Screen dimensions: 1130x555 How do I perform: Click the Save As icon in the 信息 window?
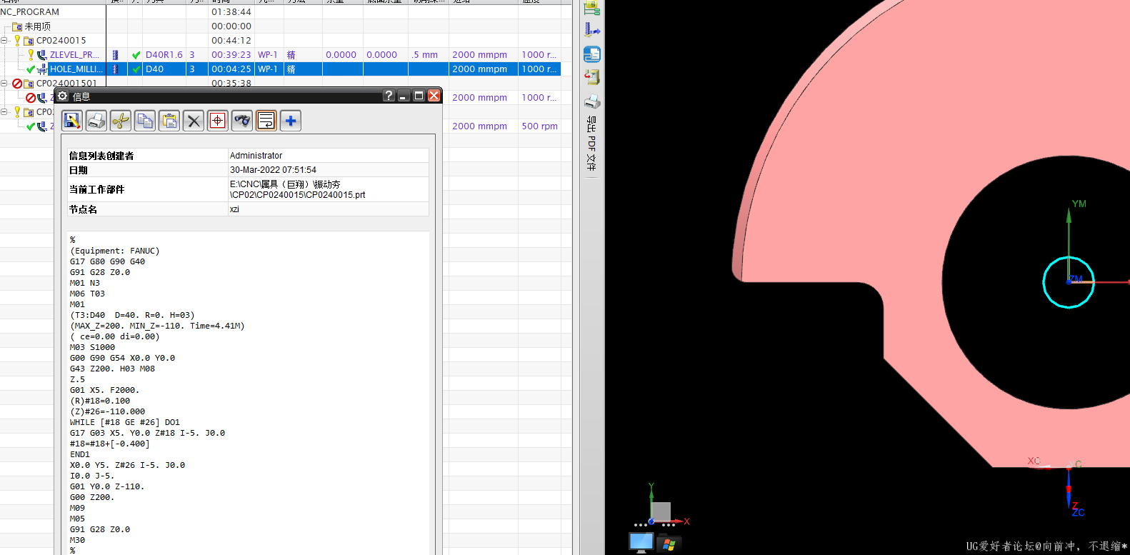coord(72,121)
